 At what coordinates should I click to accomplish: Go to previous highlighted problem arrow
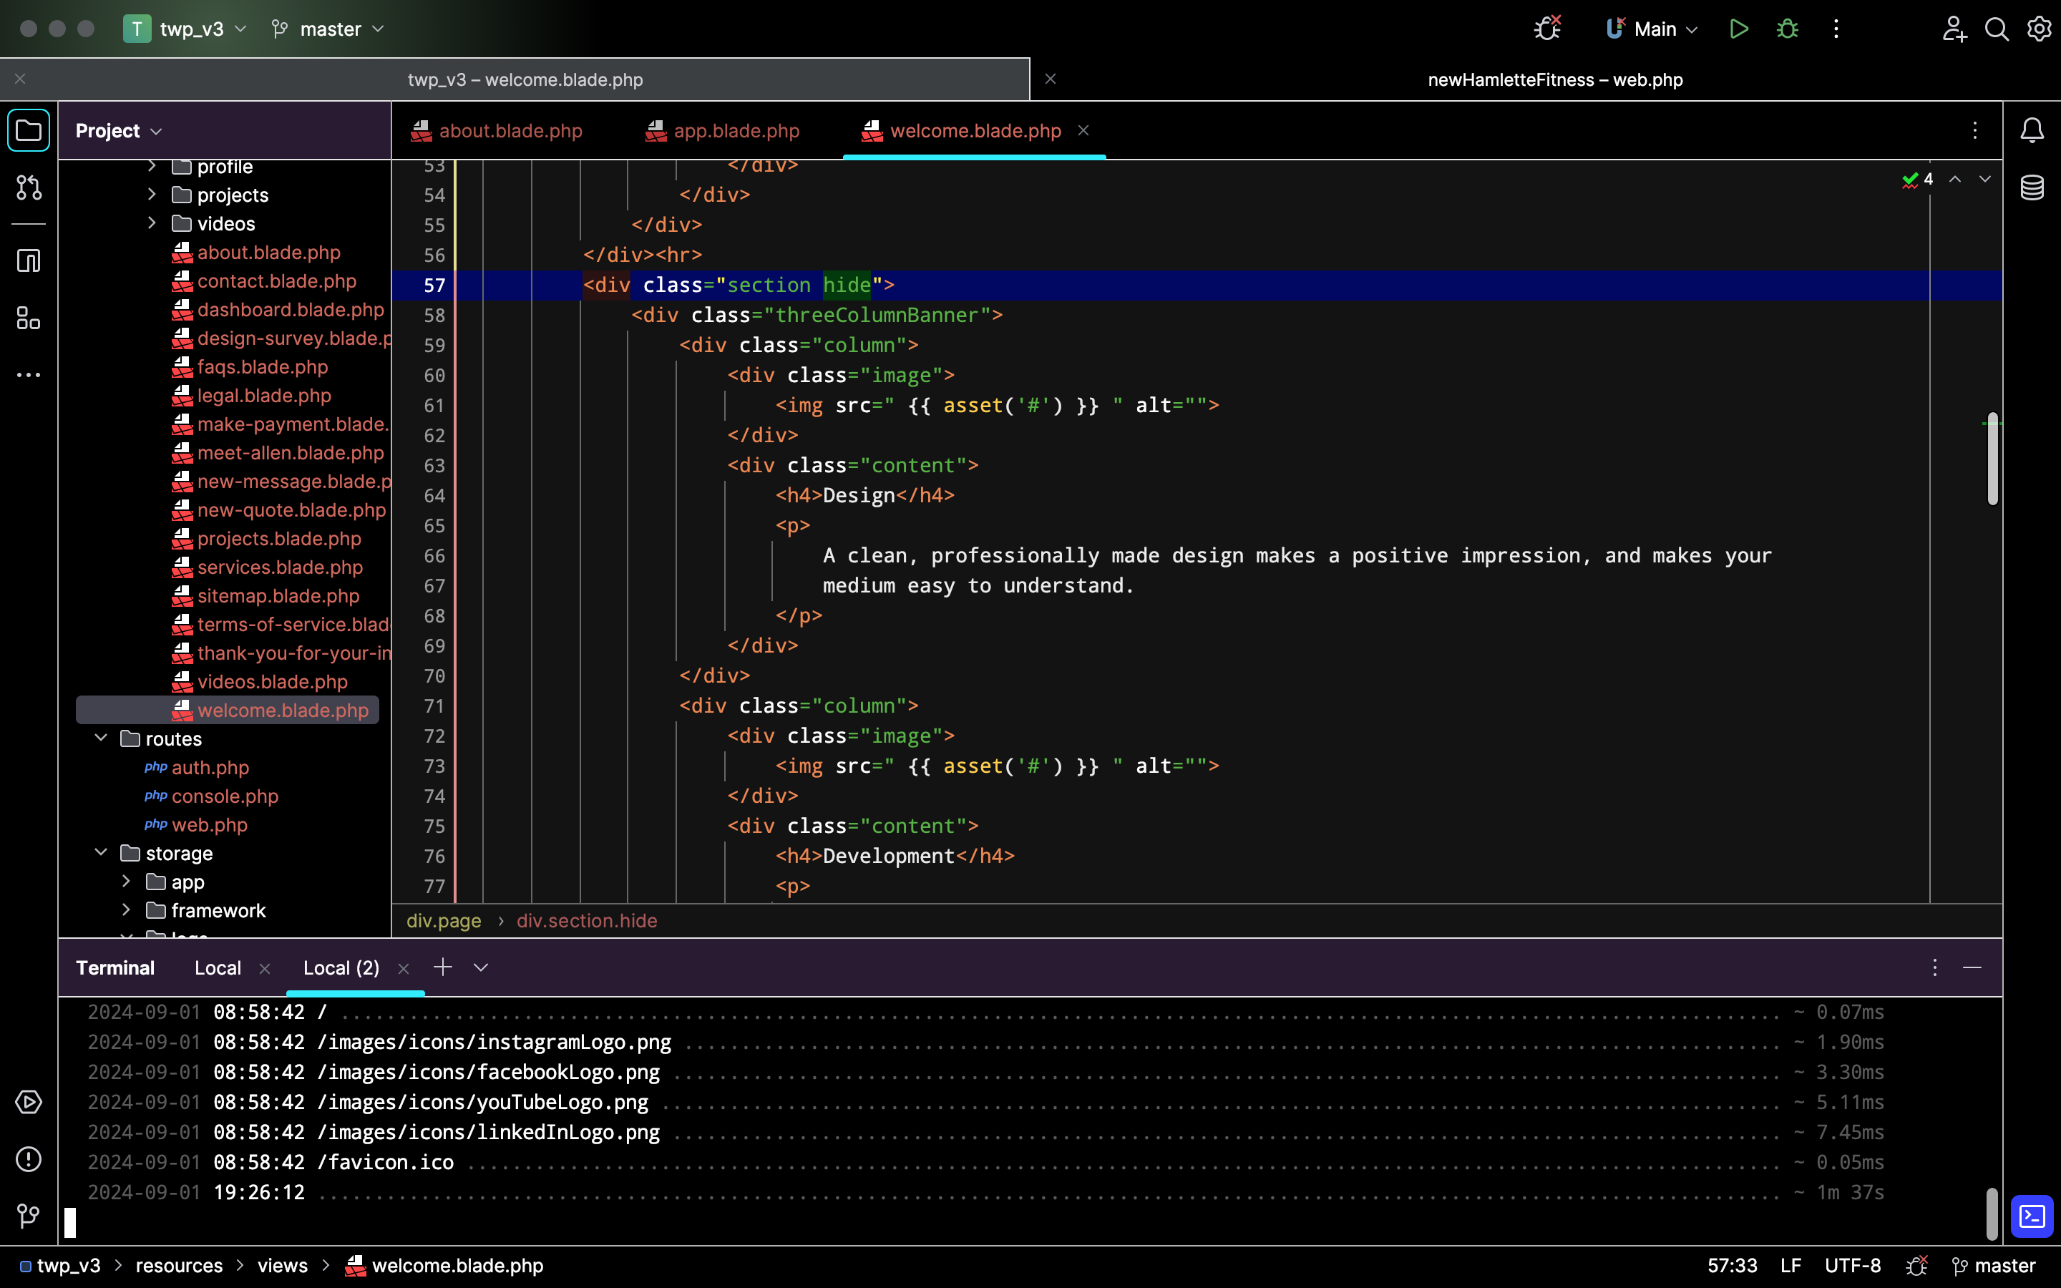coord(1955,179)
